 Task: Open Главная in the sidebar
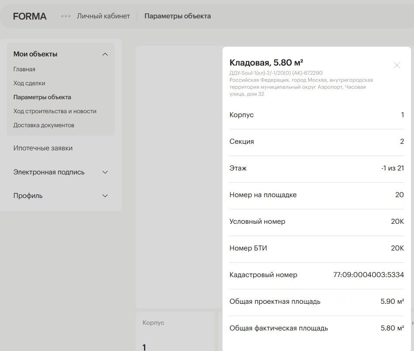pyautogui.click(x=24, y=69)
